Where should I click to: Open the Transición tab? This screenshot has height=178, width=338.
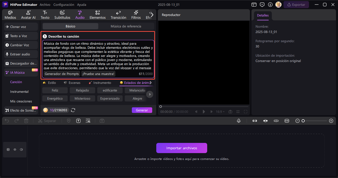(118, 15)
